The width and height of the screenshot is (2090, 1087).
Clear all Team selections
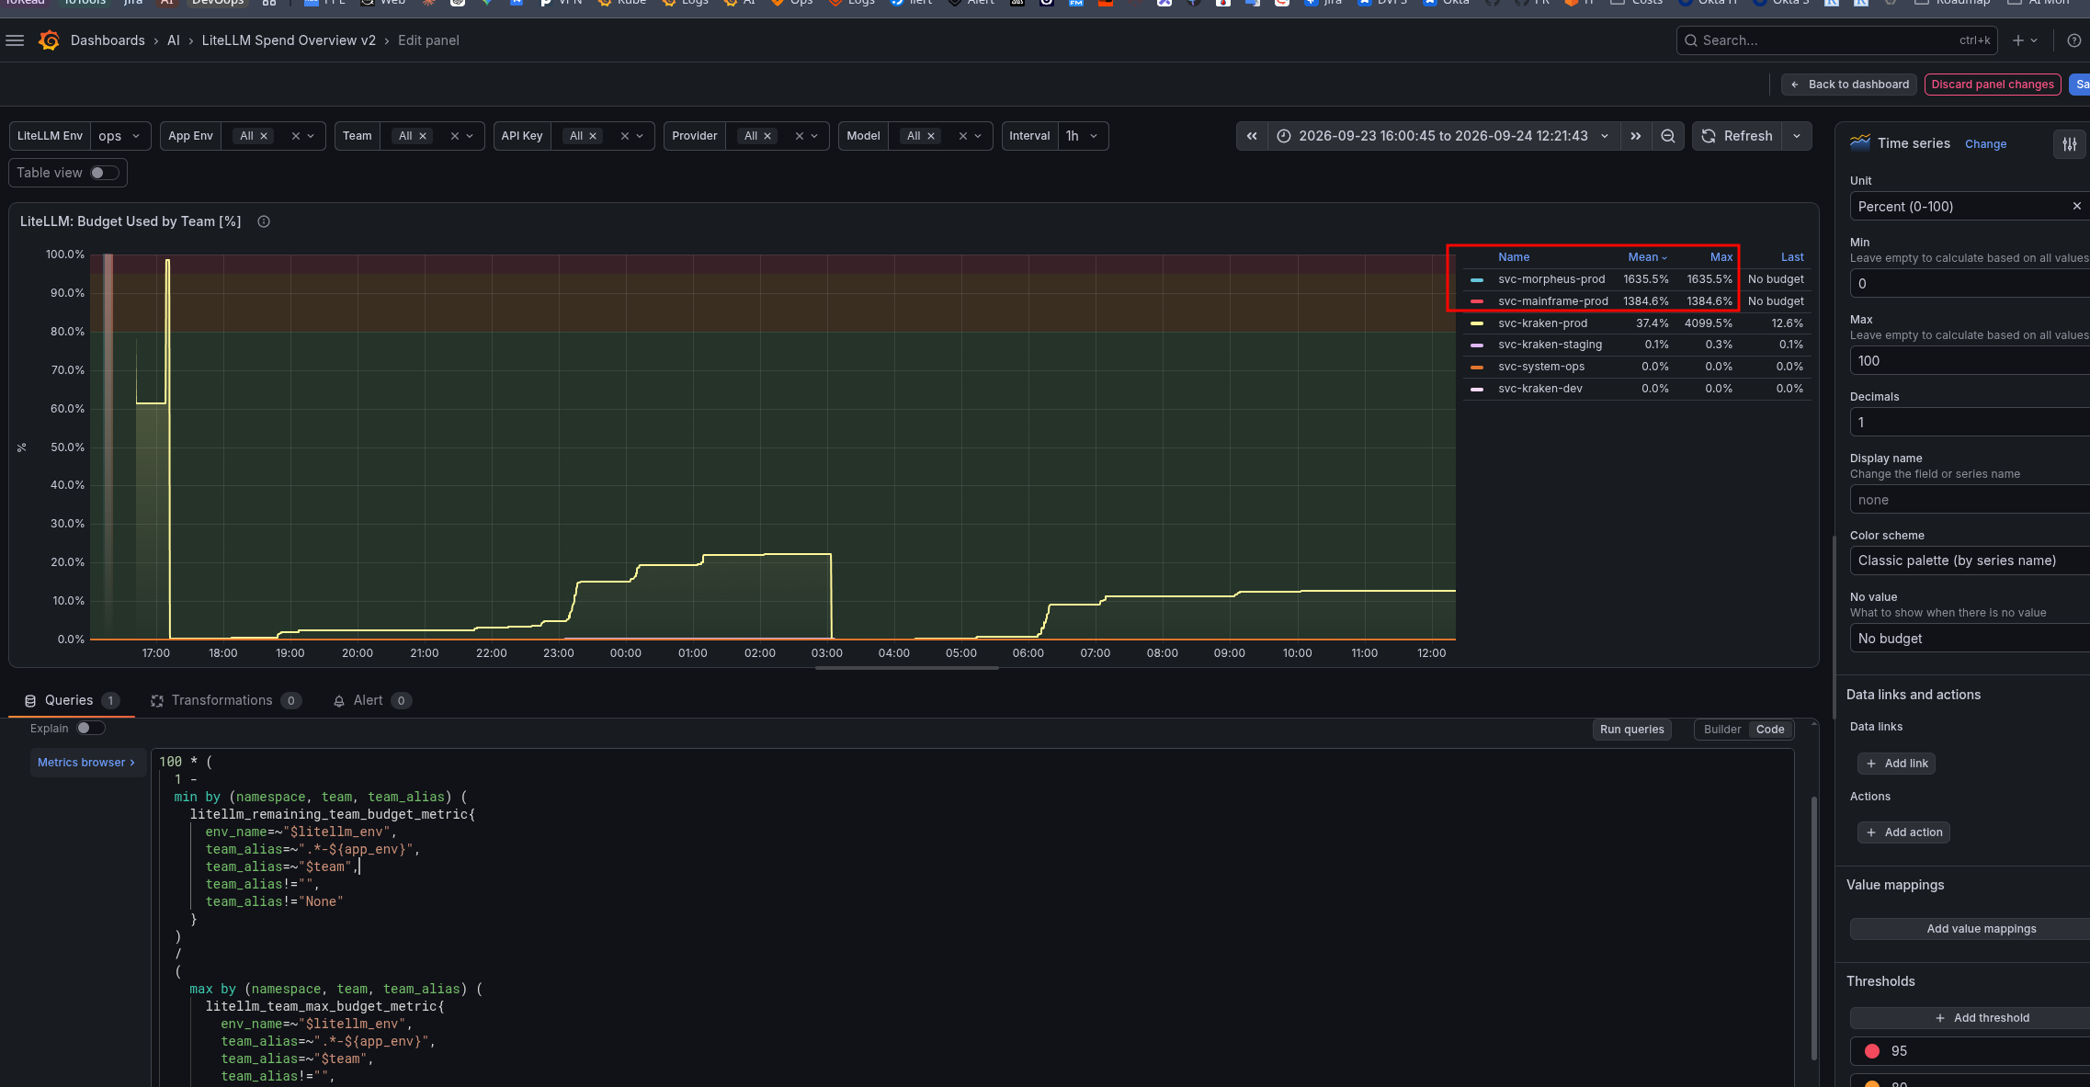455,136
